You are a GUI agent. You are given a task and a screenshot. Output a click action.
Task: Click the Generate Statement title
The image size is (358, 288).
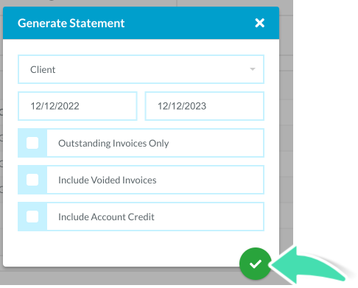point(71,24)
